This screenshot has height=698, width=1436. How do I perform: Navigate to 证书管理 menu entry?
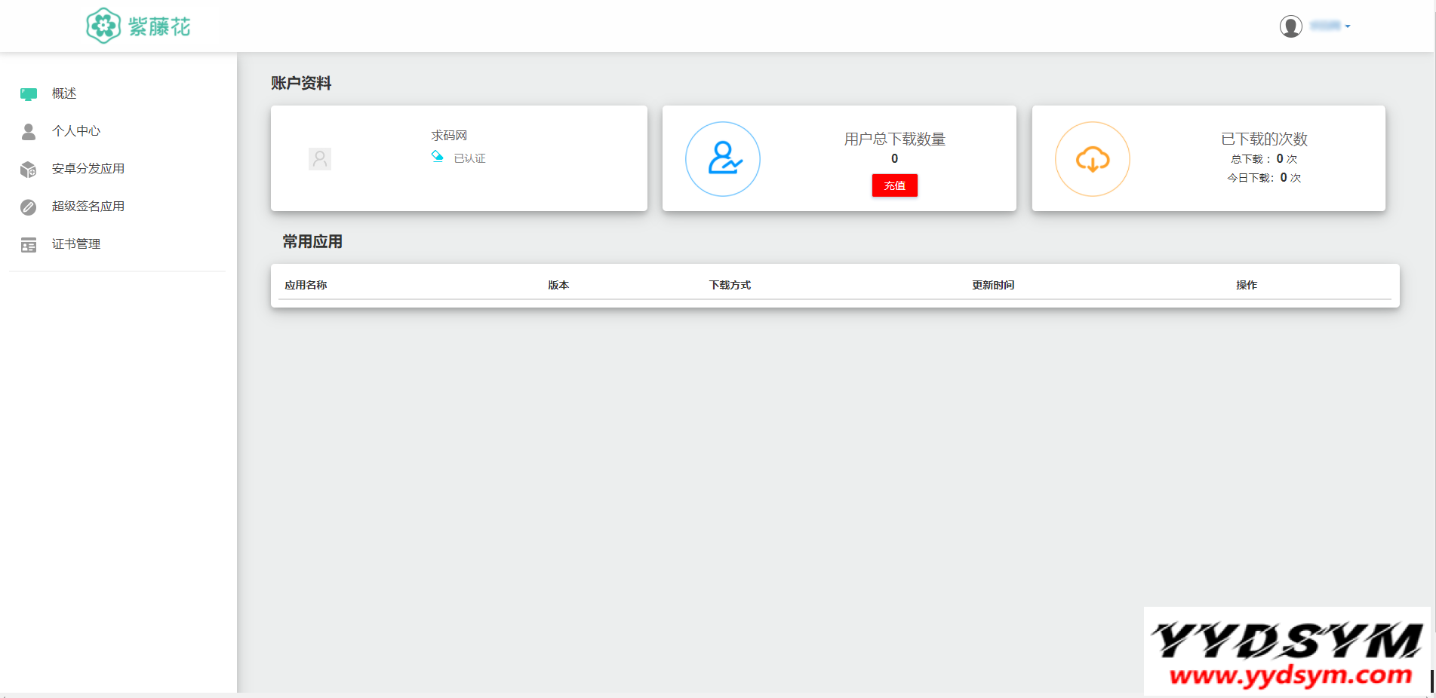pos(76,244)
